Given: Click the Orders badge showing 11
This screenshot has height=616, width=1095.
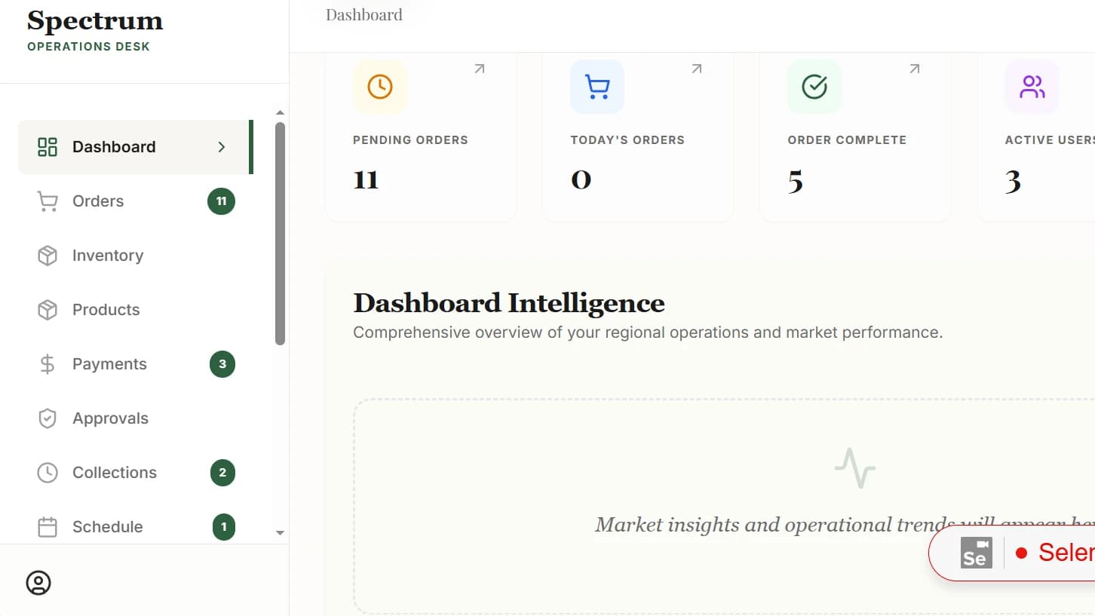Looking at the screenshot, I should pyautogui.click(x=221, y=201).
